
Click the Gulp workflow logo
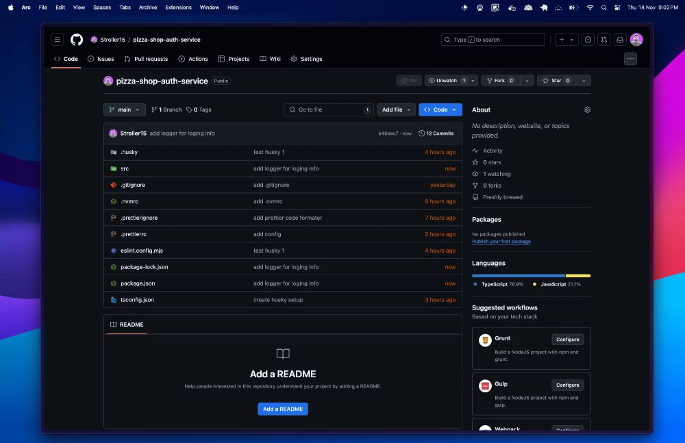click(485, 385)
